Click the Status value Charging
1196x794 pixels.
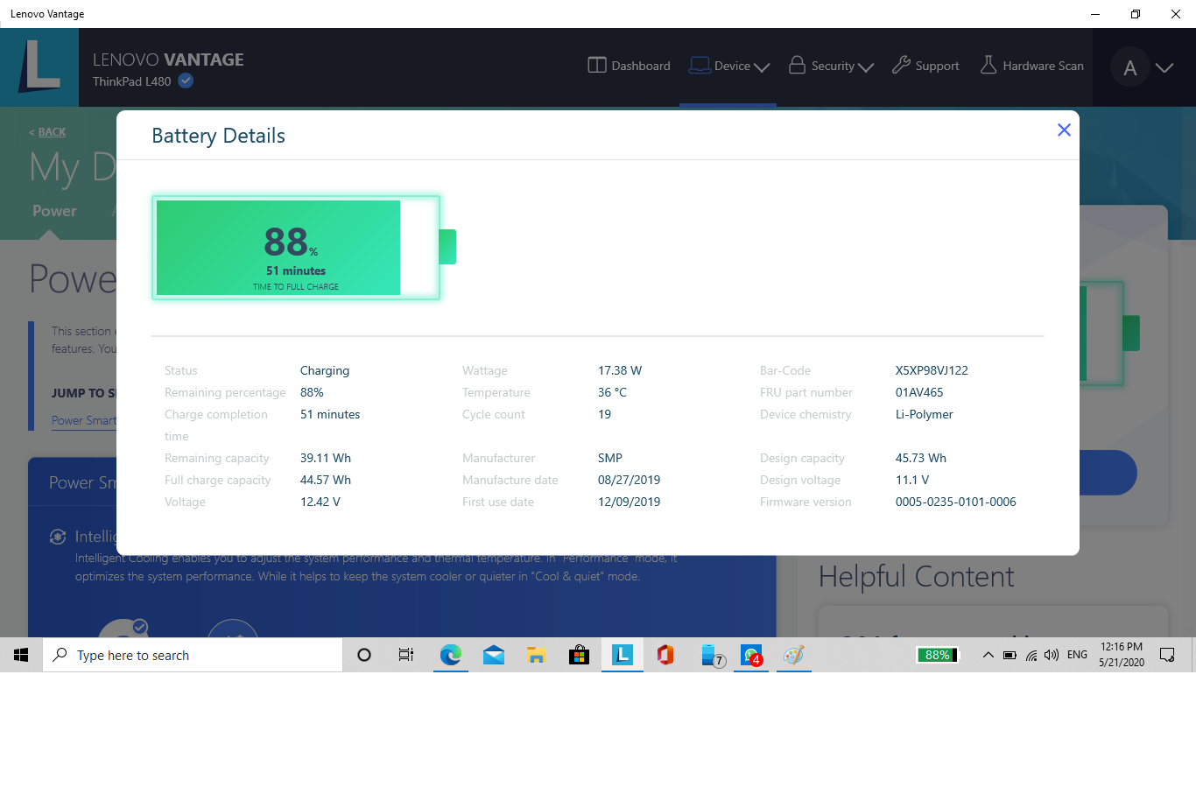click(x=325, y=370)
